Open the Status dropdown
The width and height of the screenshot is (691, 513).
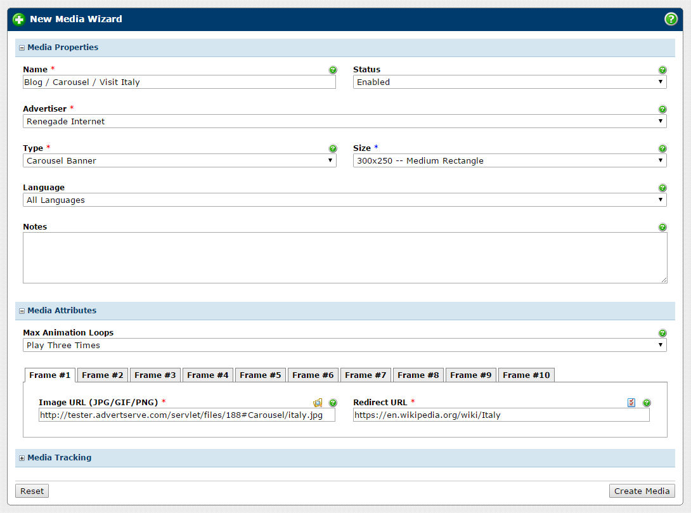(x=509, y=82)
